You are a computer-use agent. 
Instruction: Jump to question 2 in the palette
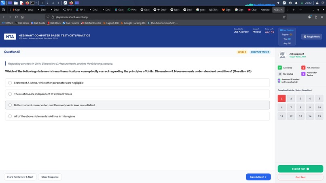coord(291,99)
